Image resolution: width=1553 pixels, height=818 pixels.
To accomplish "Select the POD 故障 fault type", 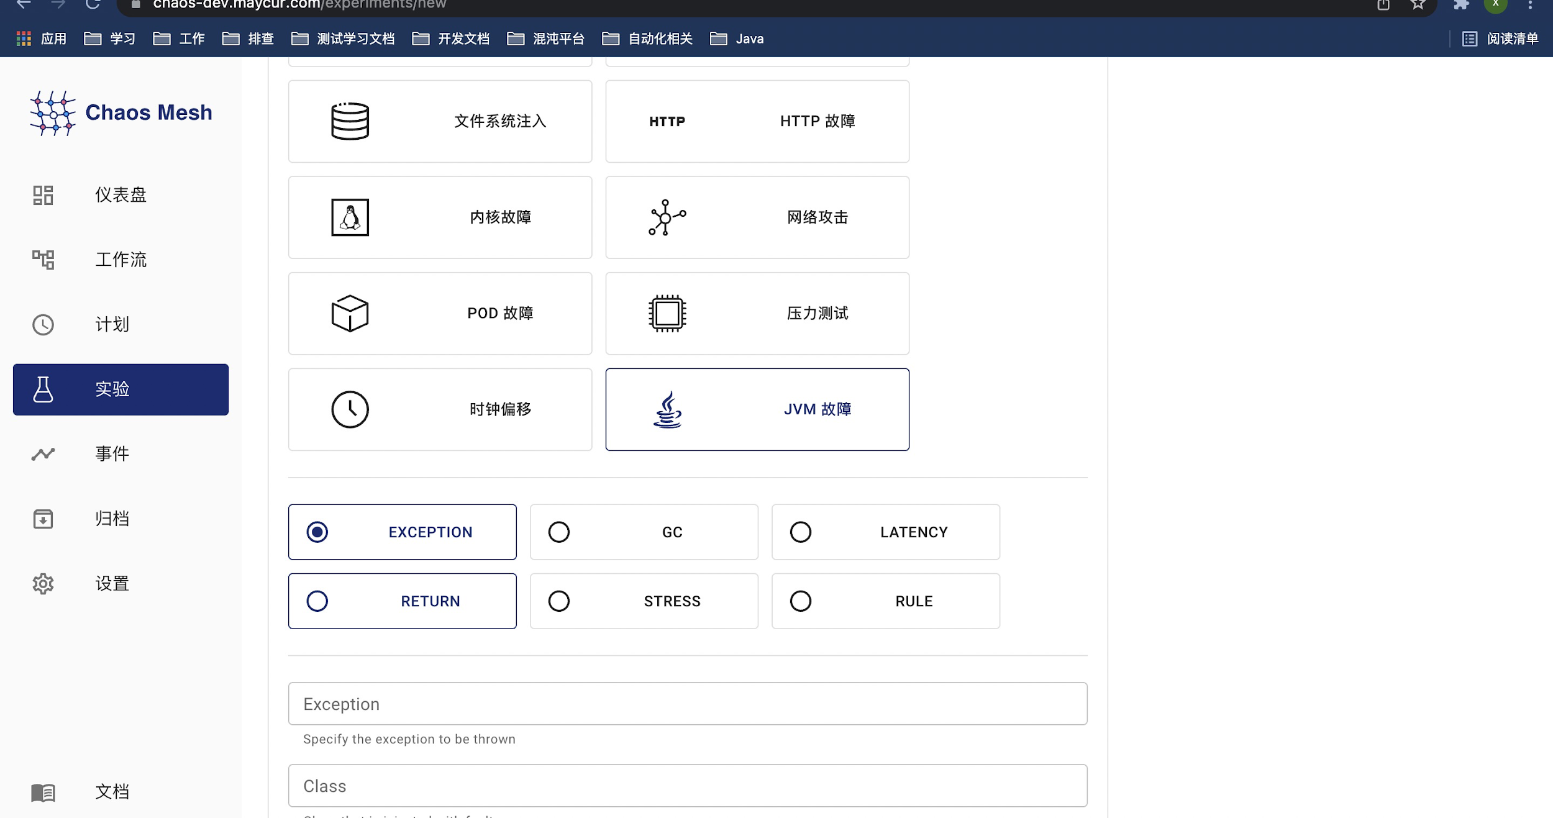I will pyautogui.click(x=440, y=313).
